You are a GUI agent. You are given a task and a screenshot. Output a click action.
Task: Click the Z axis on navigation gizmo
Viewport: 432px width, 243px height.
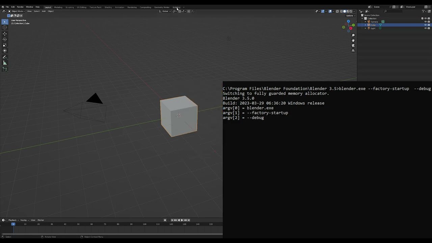[x=348, y=21]
